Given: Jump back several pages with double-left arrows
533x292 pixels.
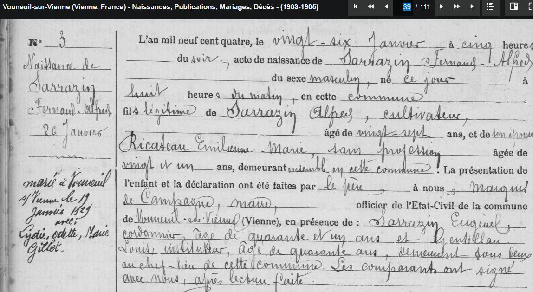Looking at the screenshot, I should pos(371,6).
